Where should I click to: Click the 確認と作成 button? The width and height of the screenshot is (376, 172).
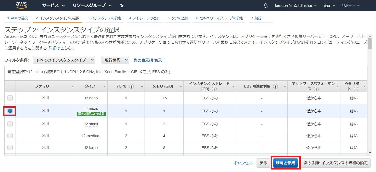tap(285, 163)
